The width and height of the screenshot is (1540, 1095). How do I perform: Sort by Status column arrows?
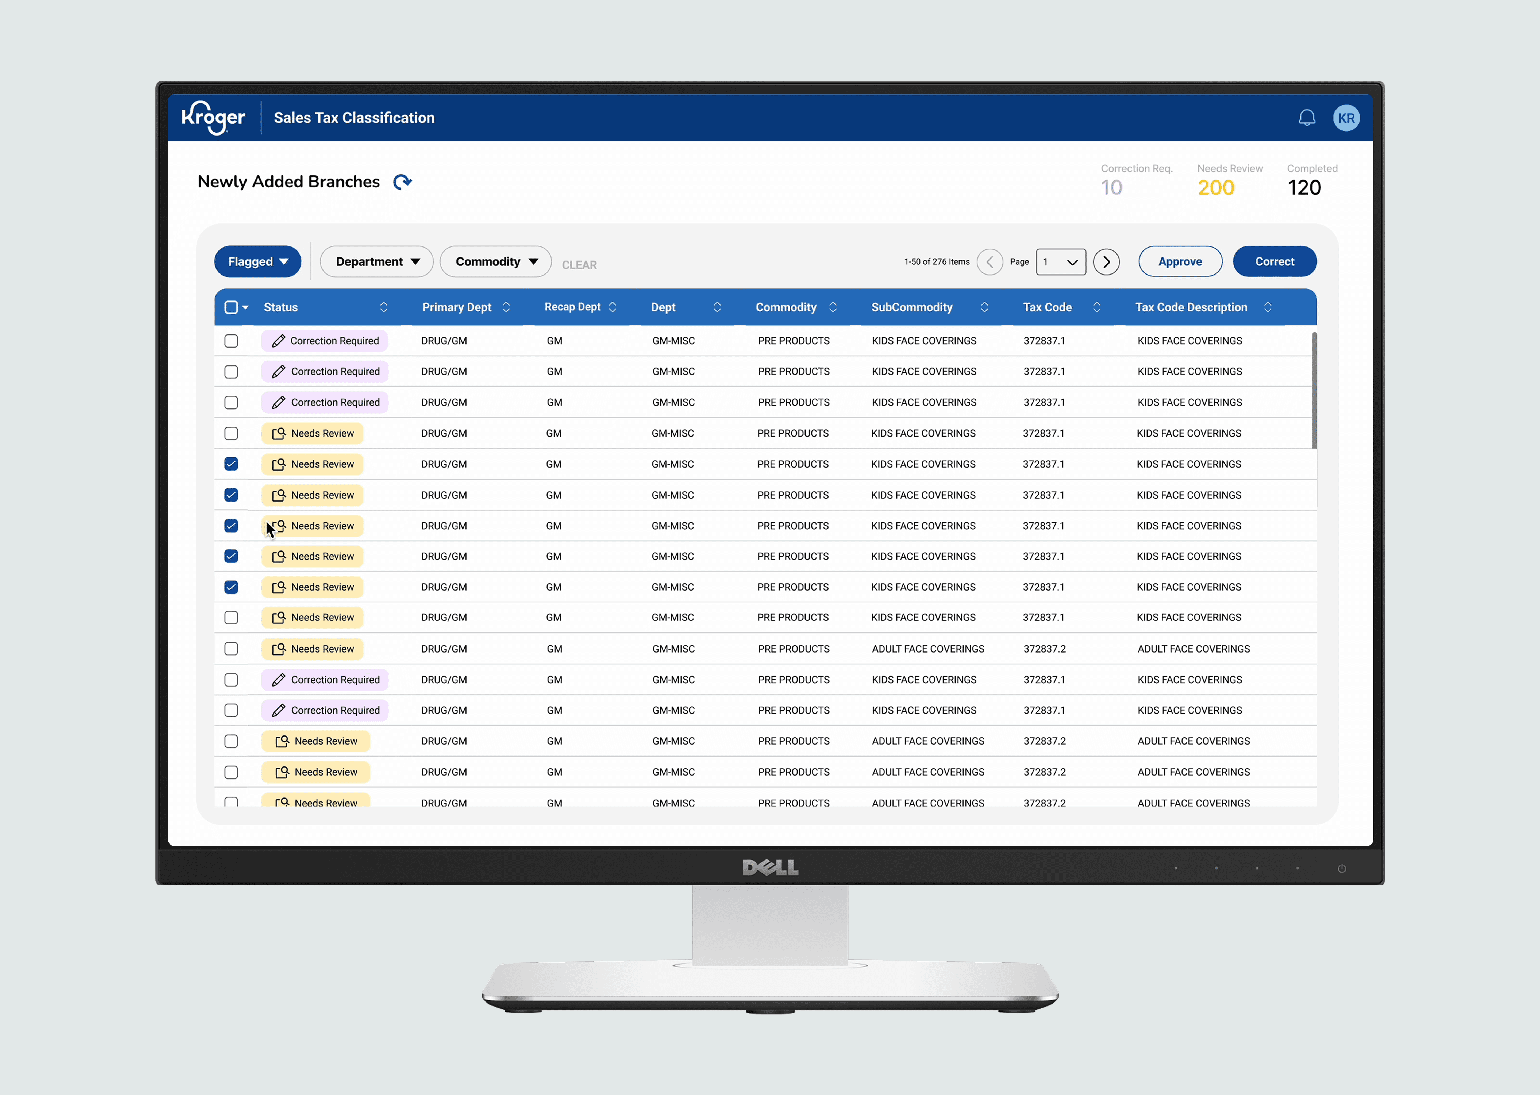coord(384,307)
